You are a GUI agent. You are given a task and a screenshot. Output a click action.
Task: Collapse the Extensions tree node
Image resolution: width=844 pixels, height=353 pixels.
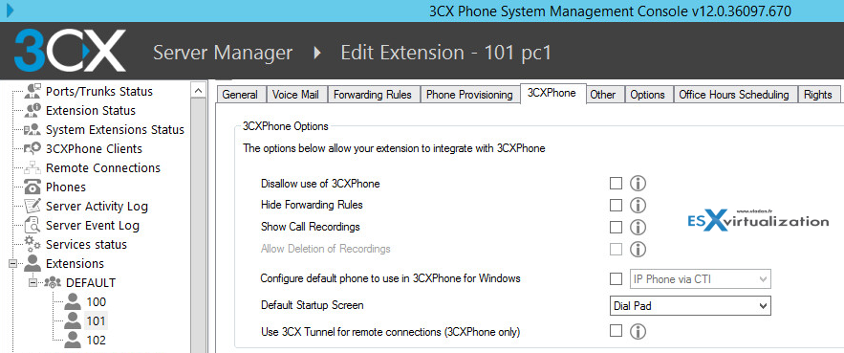13,263
